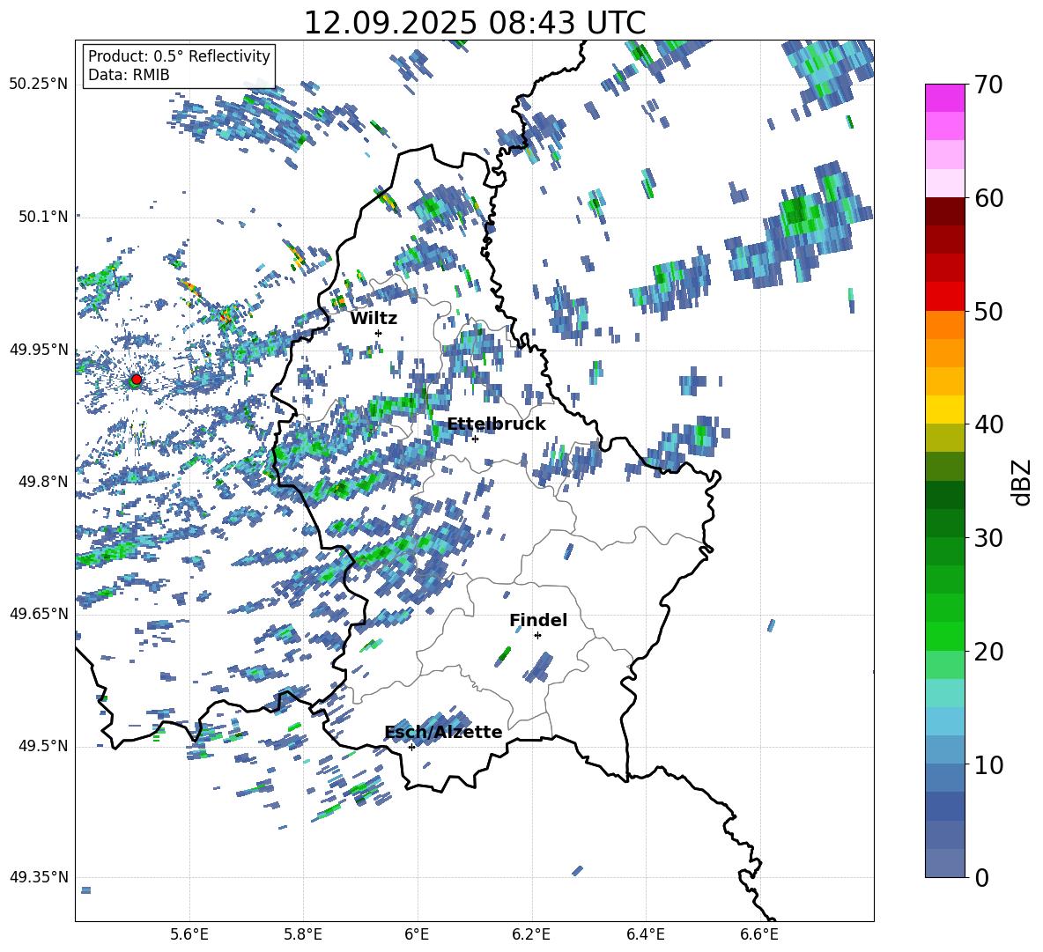The width and height of the screenshot is (1043, 952).
Task: Click the 10 value on colorbar
Action: (x=988, y=764)
